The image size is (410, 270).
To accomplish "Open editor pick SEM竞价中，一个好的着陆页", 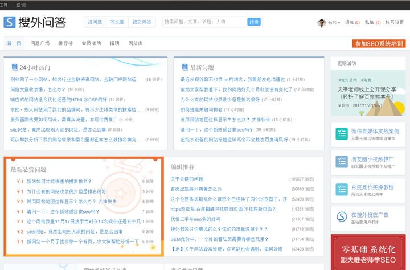I will [219, 239].
